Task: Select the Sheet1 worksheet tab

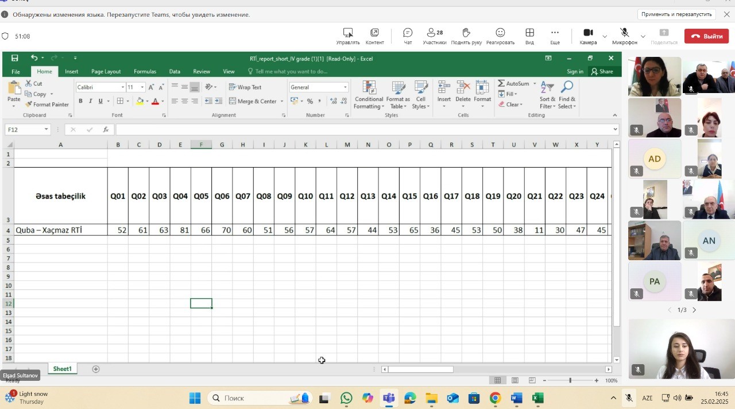Action: (62, 369)
